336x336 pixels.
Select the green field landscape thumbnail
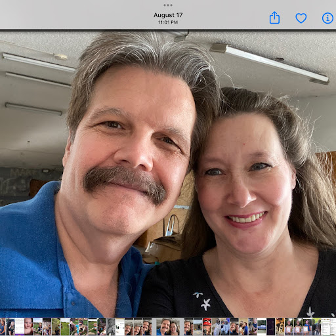(65, 327)
